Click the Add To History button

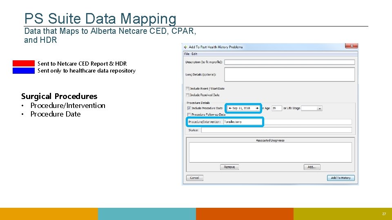click(341, 178)
